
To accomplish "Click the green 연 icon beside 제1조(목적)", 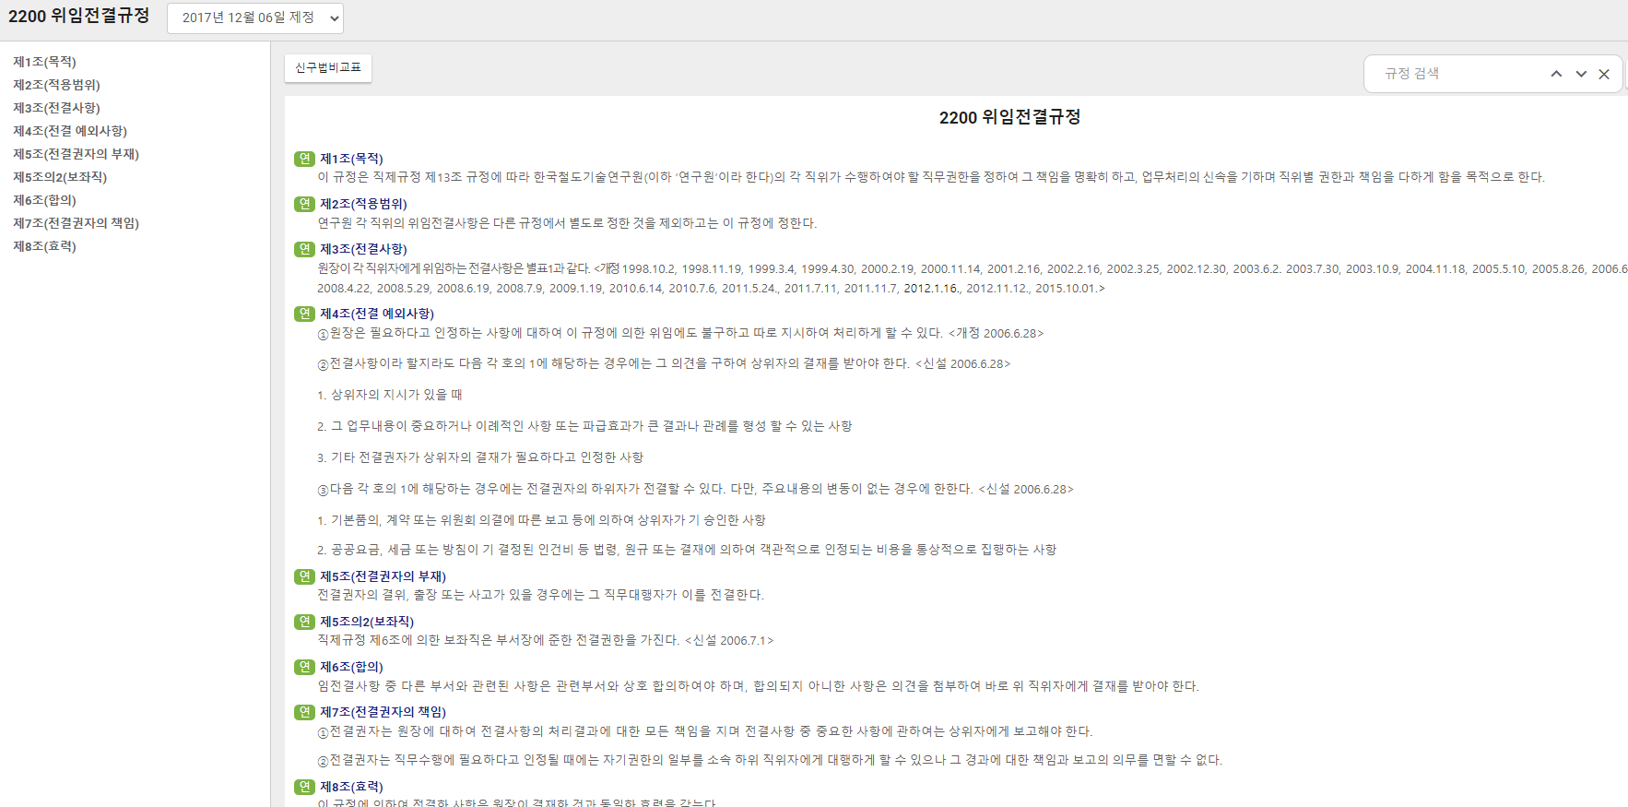I will (x=304, y=159).
